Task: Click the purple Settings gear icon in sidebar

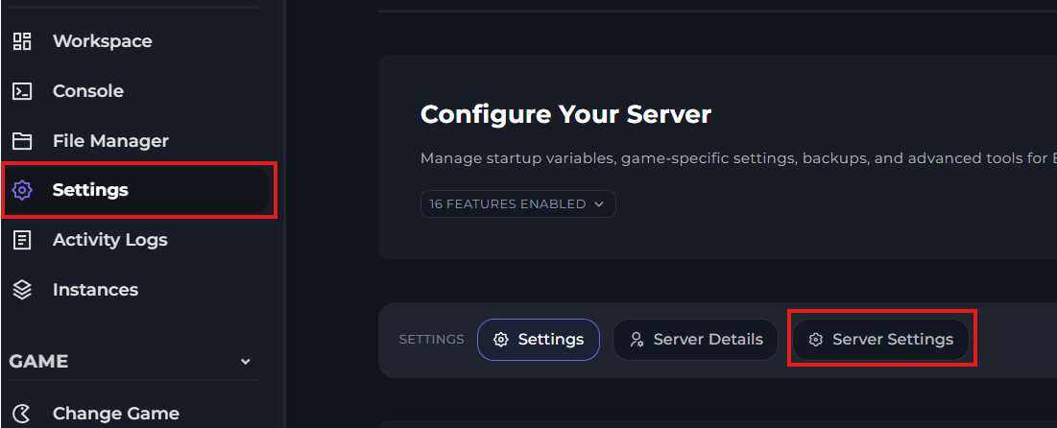Action: pyautogui.click(x=22, y=190)
